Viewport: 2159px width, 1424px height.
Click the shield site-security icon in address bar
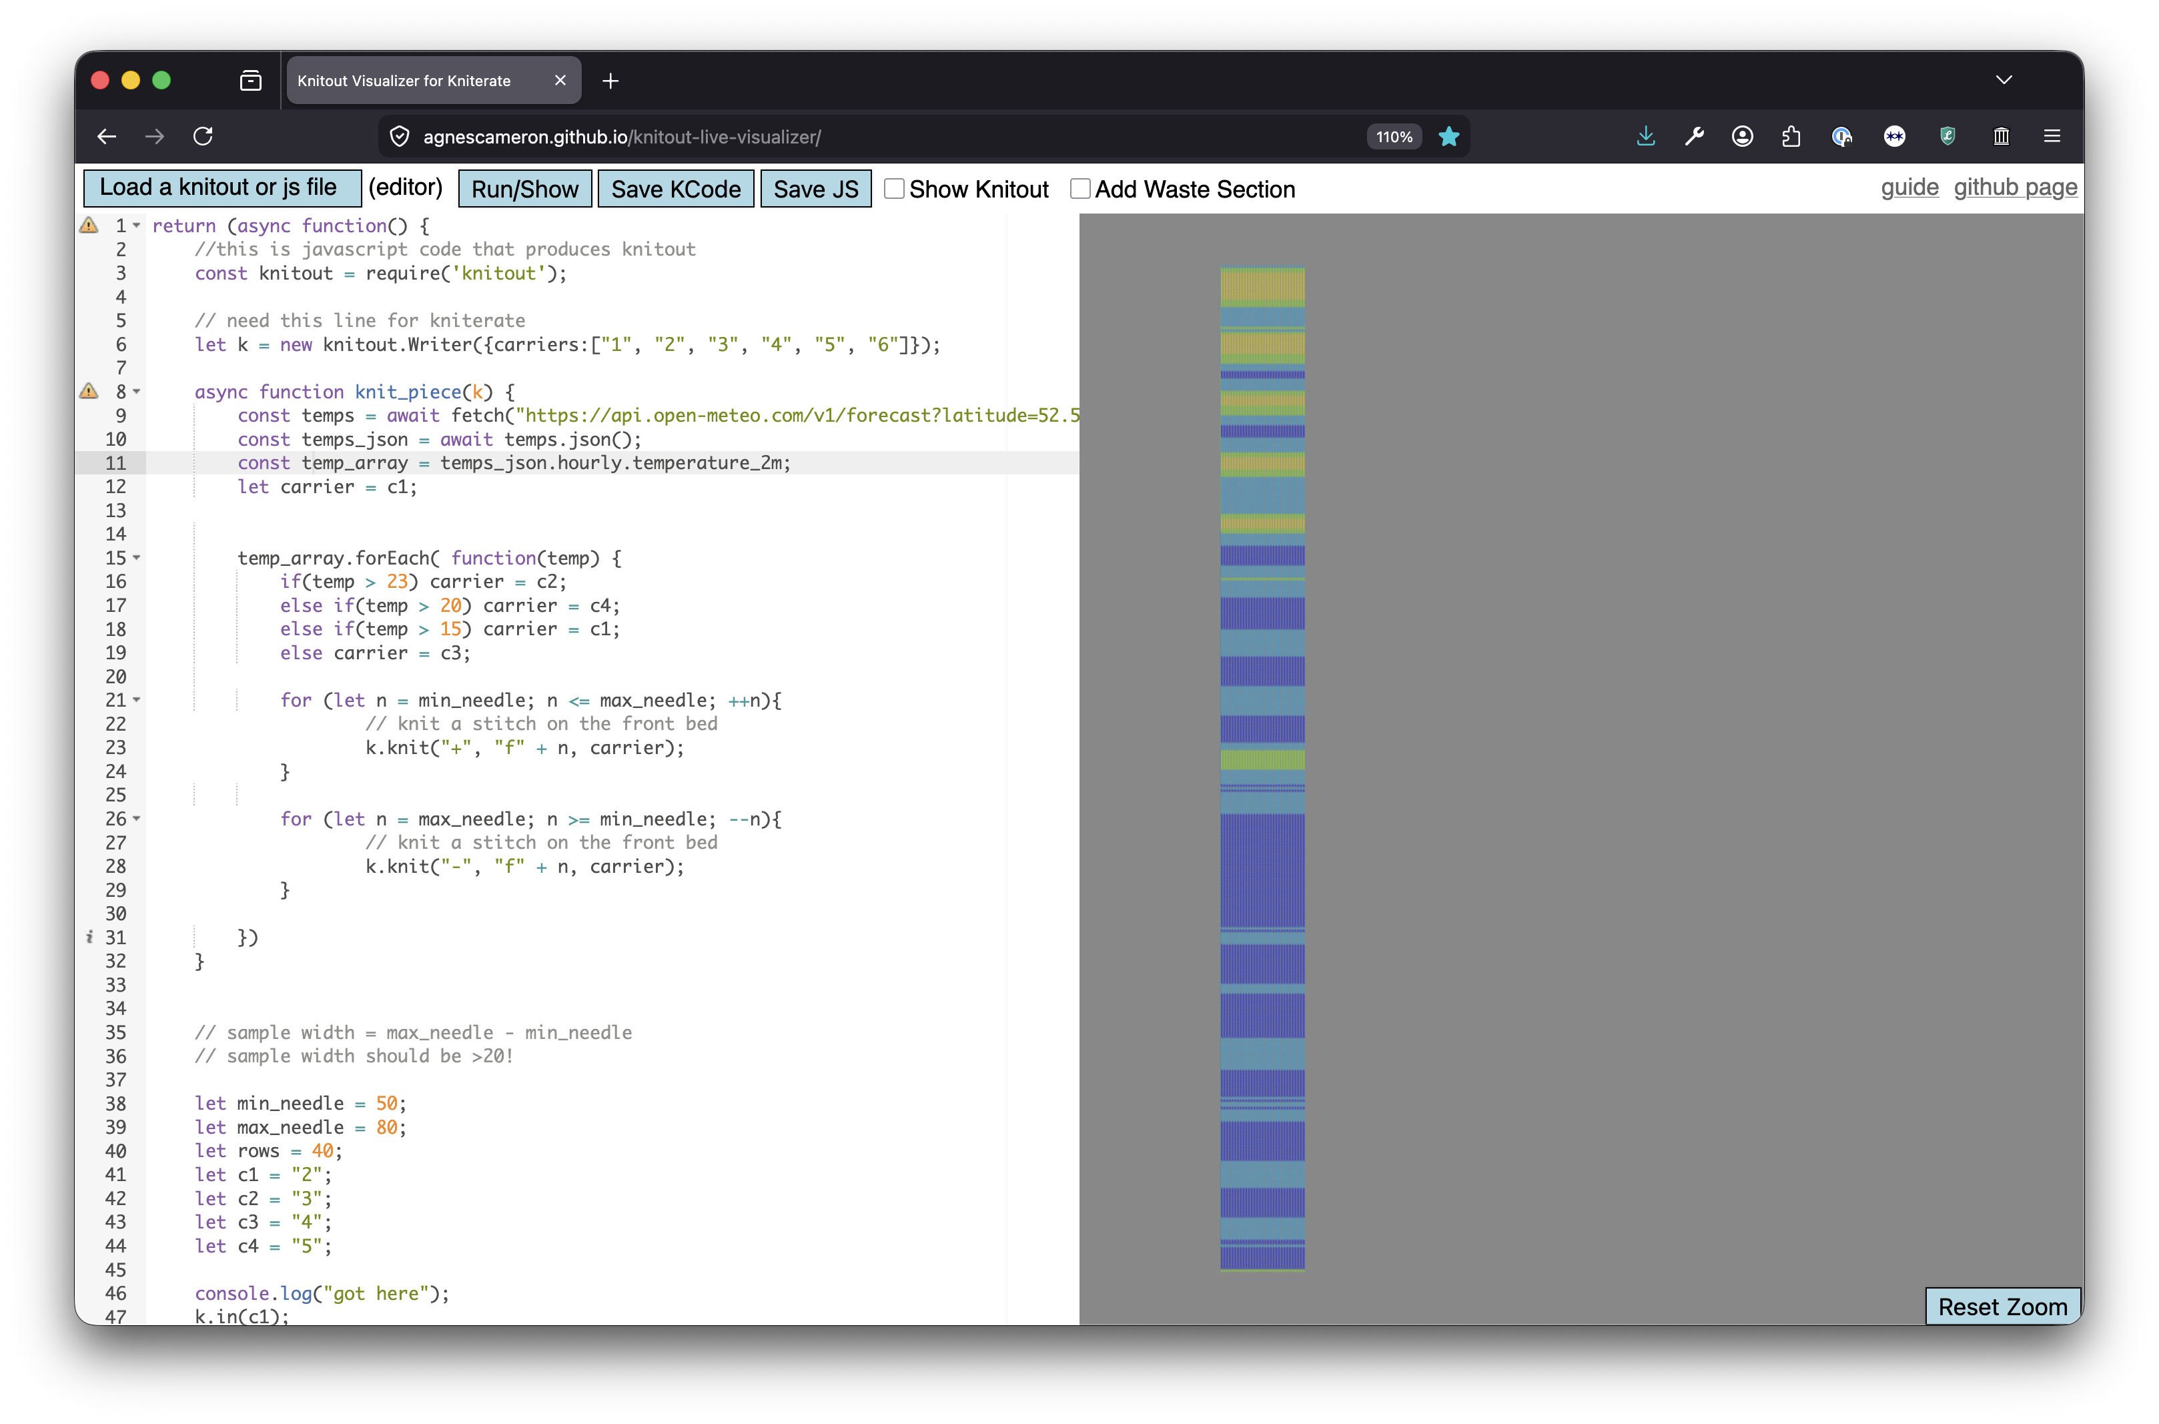(x=400, y=136)
